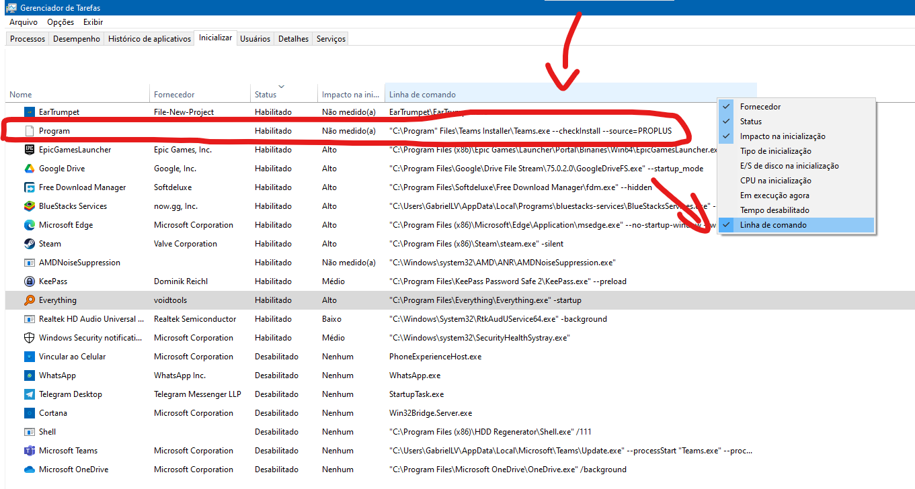Click the WhatsApp icon
This screenshot has height=489, width=915.
pos(29,375)
